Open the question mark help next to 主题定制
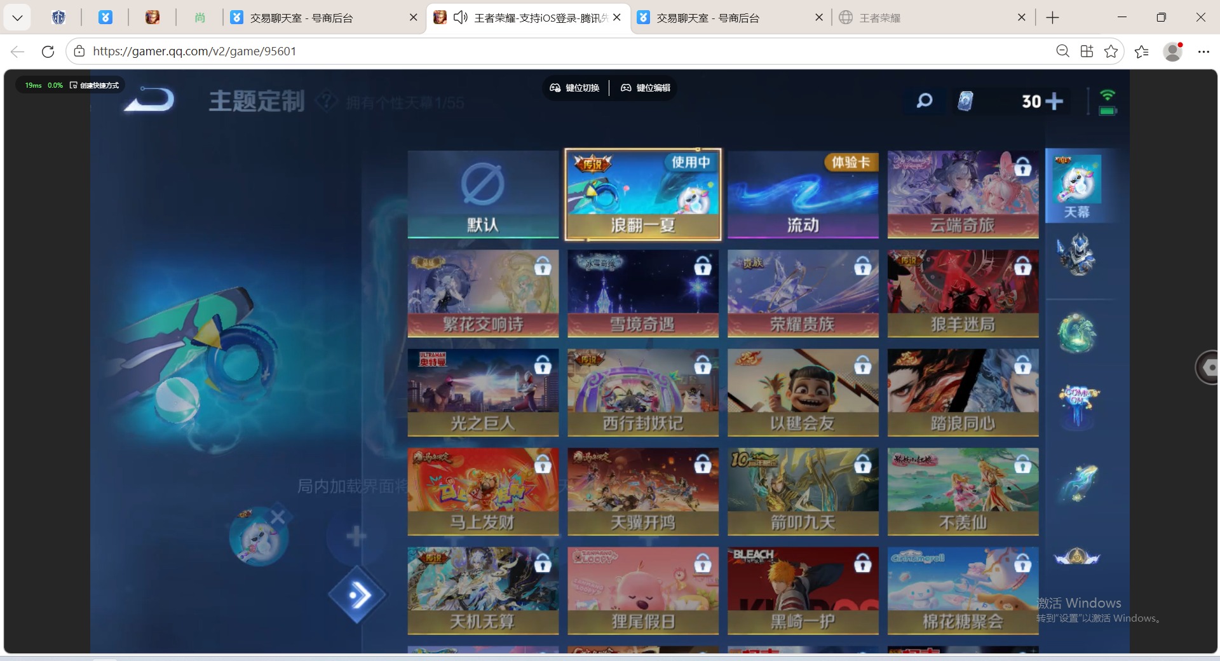 (326, 101)
